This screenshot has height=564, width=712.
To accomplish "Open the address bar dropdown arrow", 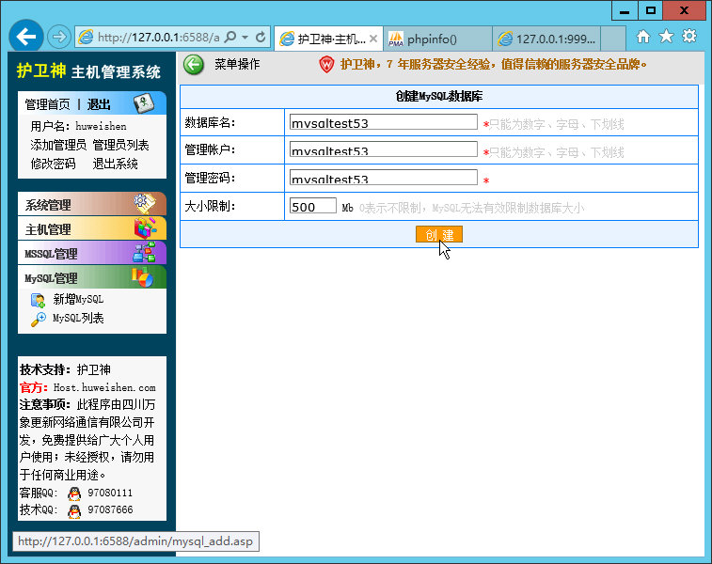I will coord(245,38).
